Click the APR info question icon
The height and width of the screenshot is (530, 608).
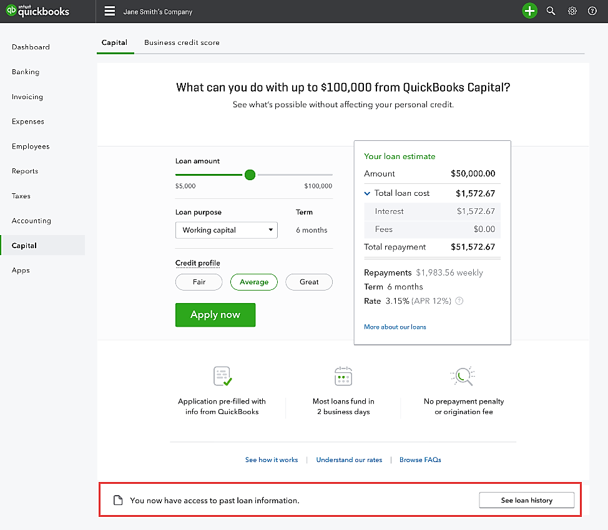pos(459,301)
